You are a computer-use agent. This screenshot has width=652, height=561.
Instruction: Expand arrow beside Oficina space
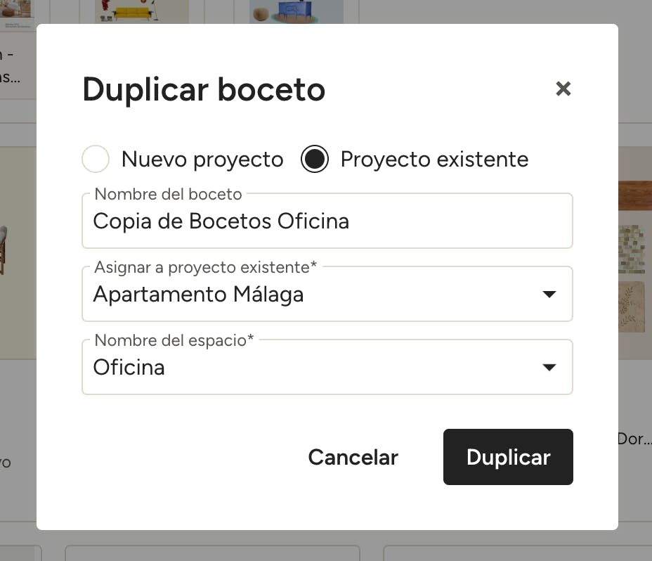[549, 367]
